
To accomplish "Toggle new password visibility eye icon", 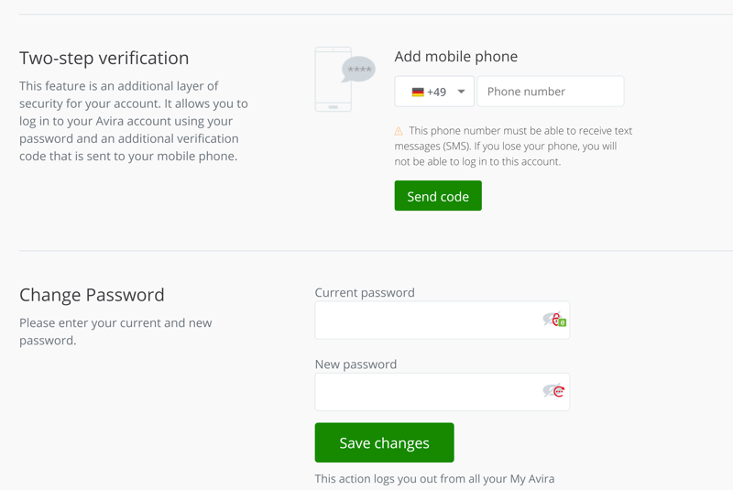I will tap(548, 391).
